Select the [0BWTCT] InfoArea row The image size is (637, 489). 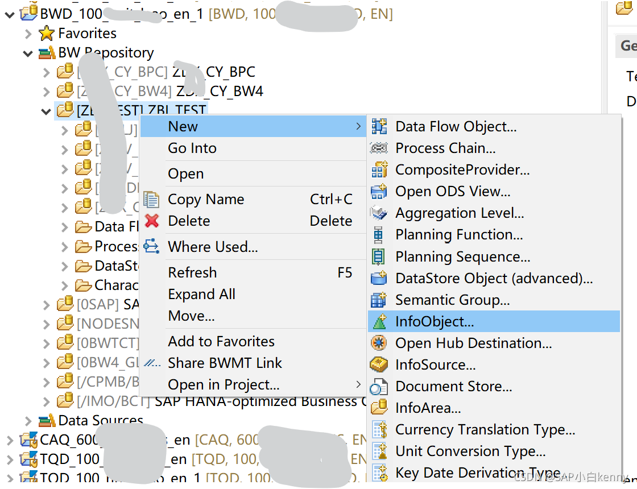(98, 343)
